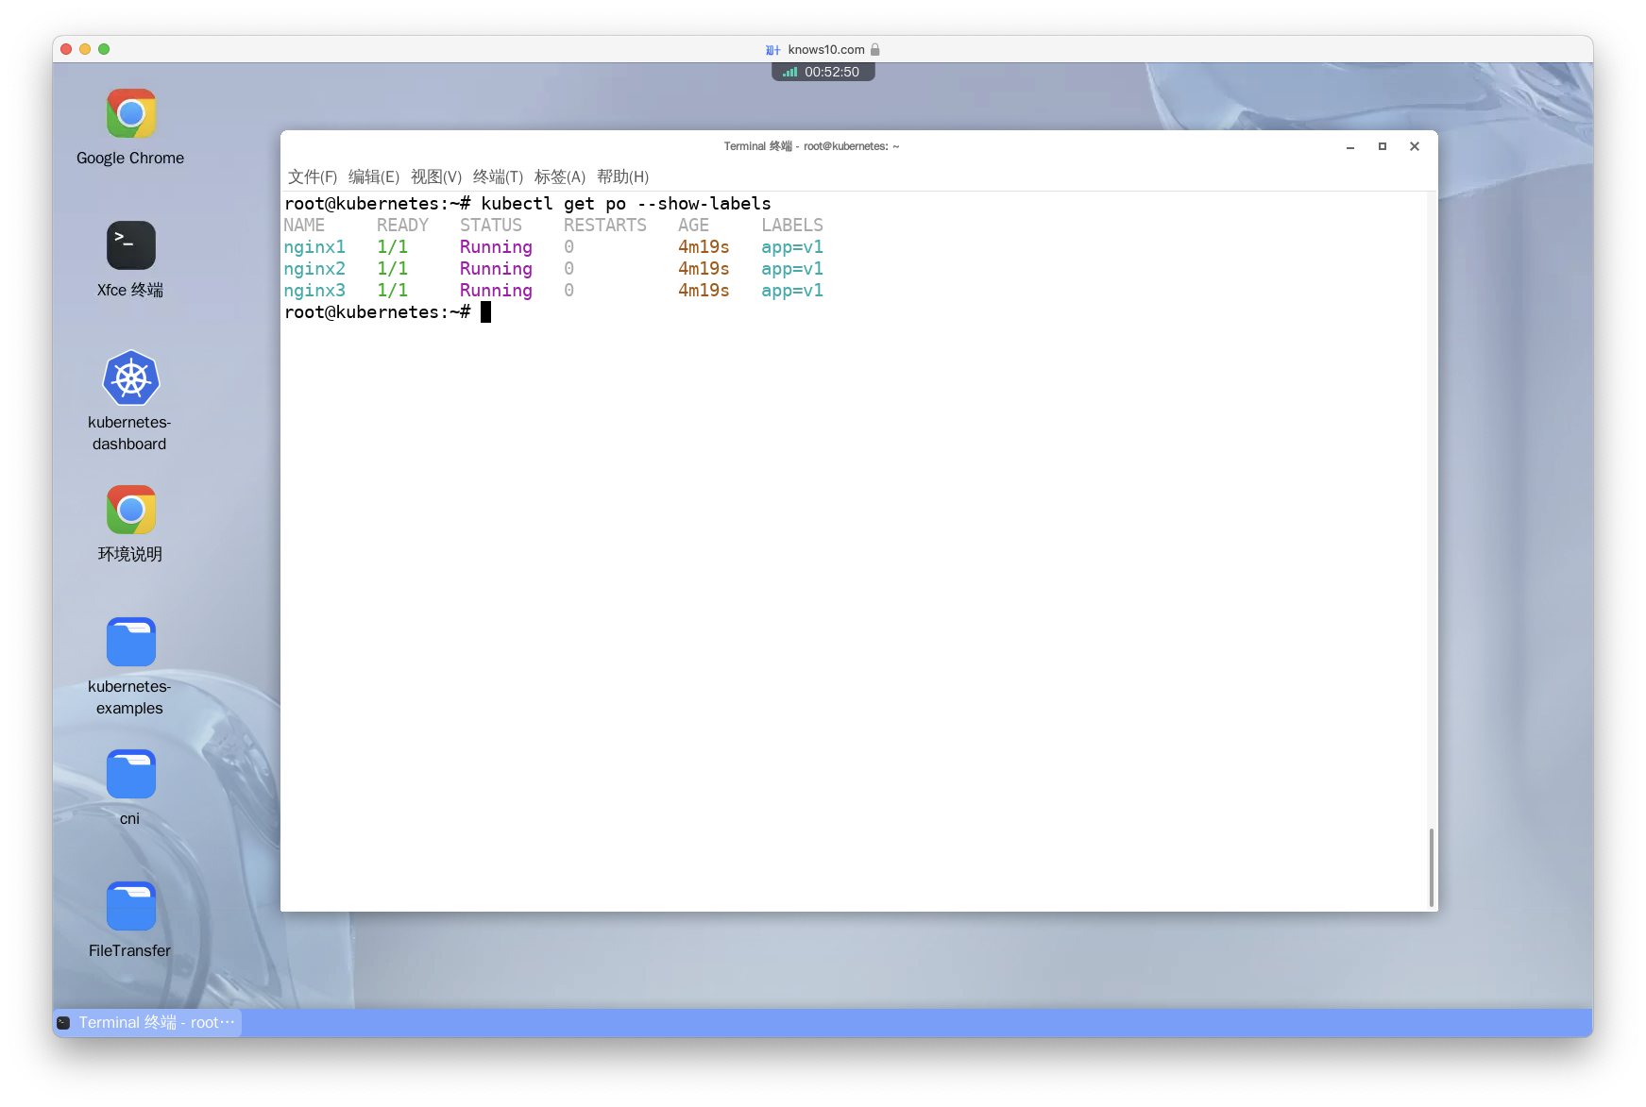Click Running status for nginx2
This screenshot has width=1646, height=1107.
(x=496, y=269)
